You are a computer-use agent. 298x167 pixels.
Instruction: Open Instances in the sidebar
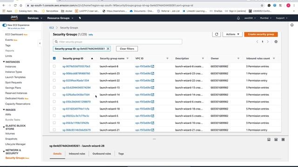[x=11, y=67]
